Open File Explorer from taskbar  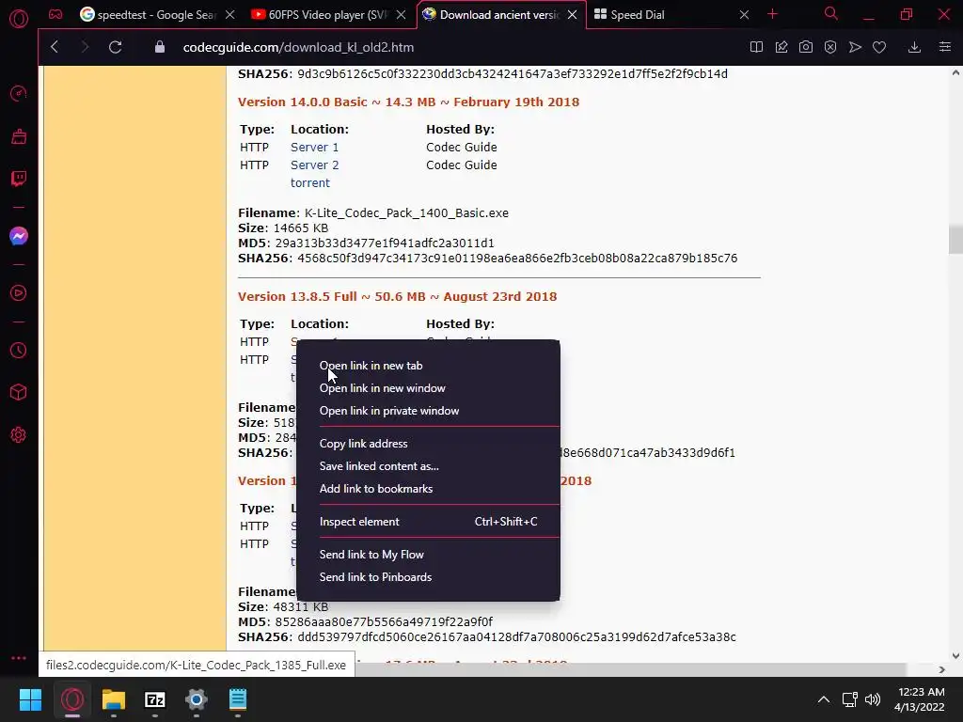point(114,699)
